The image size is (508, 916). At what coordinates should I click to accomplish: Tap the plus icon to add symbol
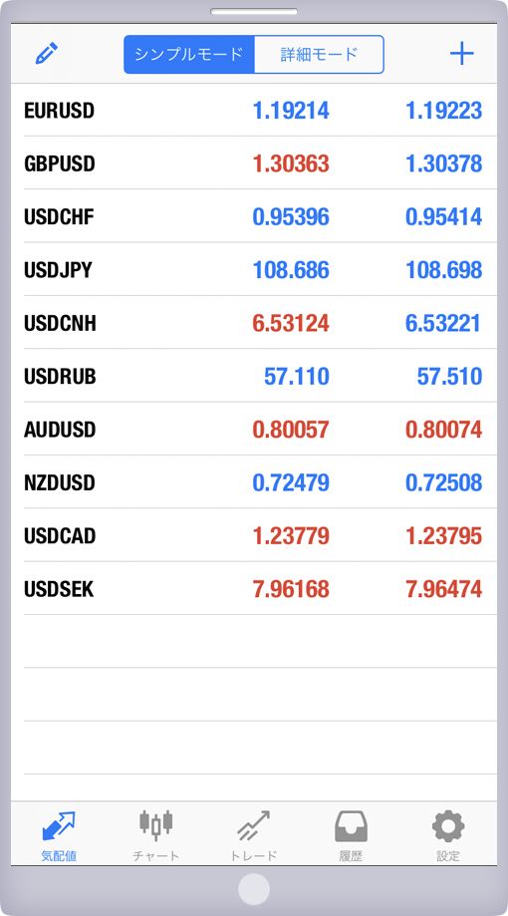point(461,54)
